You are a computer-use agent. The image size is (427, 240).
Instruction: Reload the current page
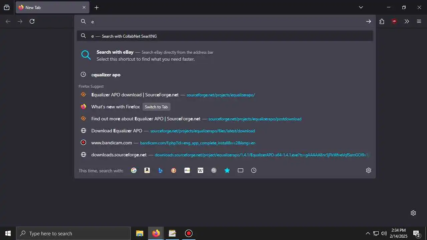[x=32, y=21]
